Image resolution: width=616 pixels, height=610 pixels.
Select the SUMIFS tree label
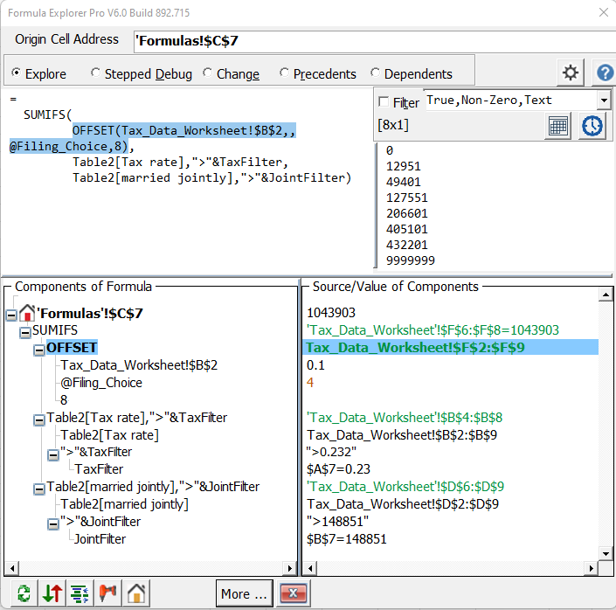55,330
